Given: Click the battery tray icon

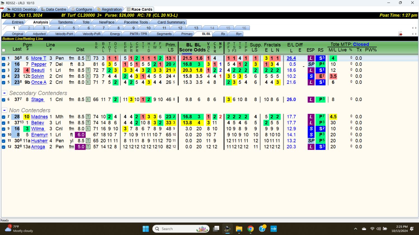Looking at the screenshot, I should pyautogui.click(x=385, y=229).
